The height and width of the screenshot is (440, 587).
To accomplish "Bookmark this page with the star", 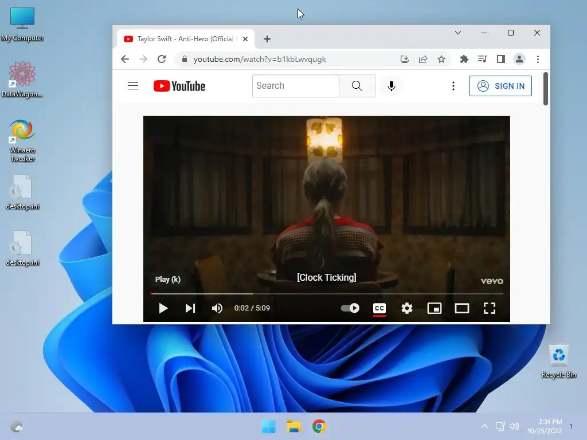I will coord(441,59).
